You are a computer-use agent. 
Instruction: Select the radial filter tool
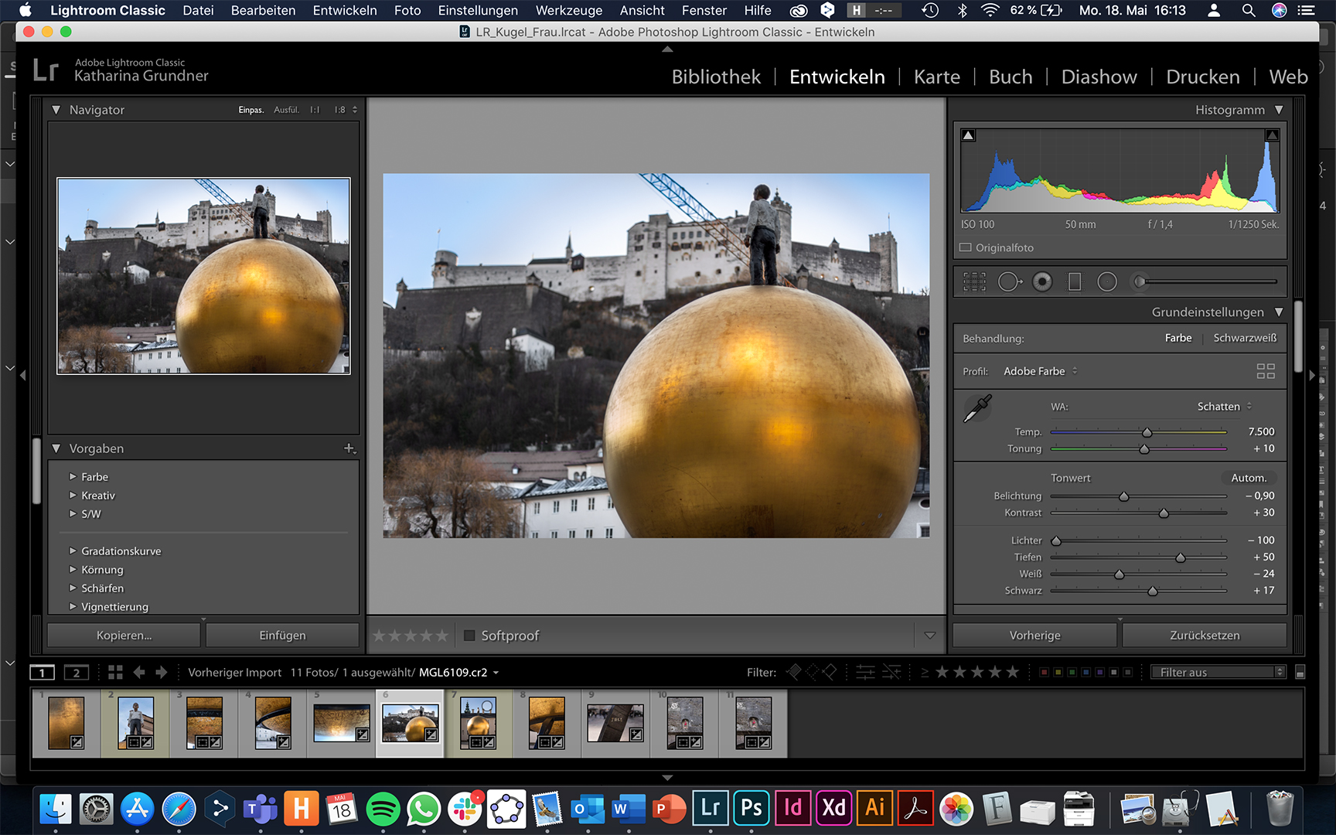[x=1107, y=282]
